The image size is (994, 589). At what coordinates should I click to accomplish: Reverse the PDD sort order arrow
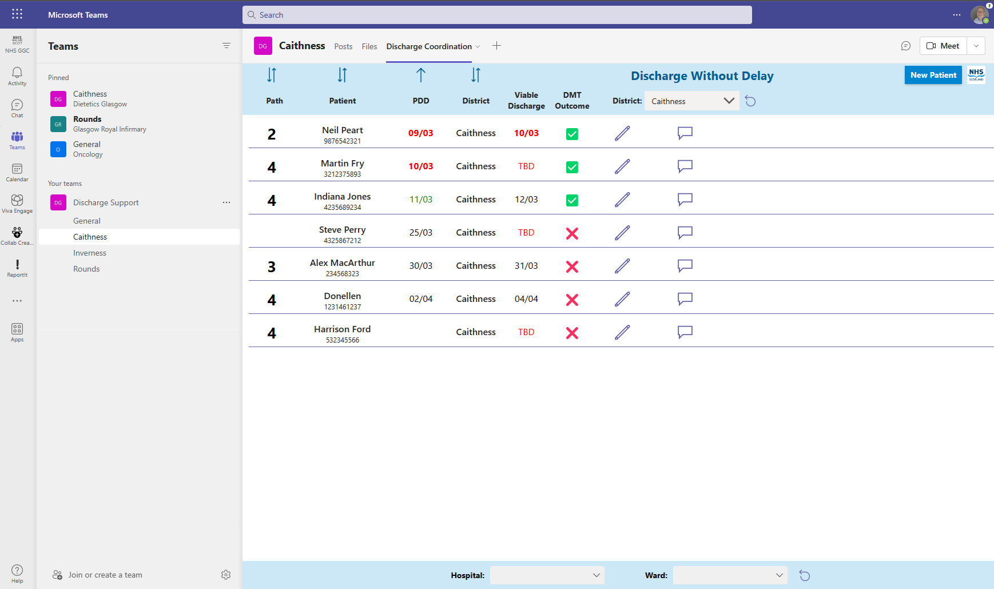tap(421, 75)
